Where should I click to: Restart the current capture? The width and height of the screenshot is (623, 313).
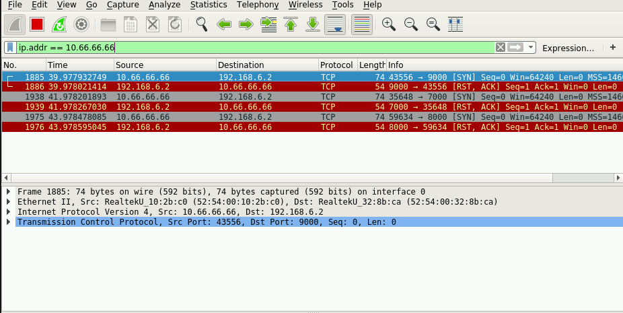click(x=59, y=25)
